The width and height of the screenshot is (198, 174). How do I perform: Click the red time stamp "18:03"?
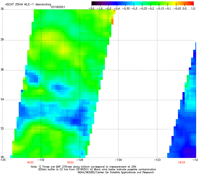click(x=181, y=162)
